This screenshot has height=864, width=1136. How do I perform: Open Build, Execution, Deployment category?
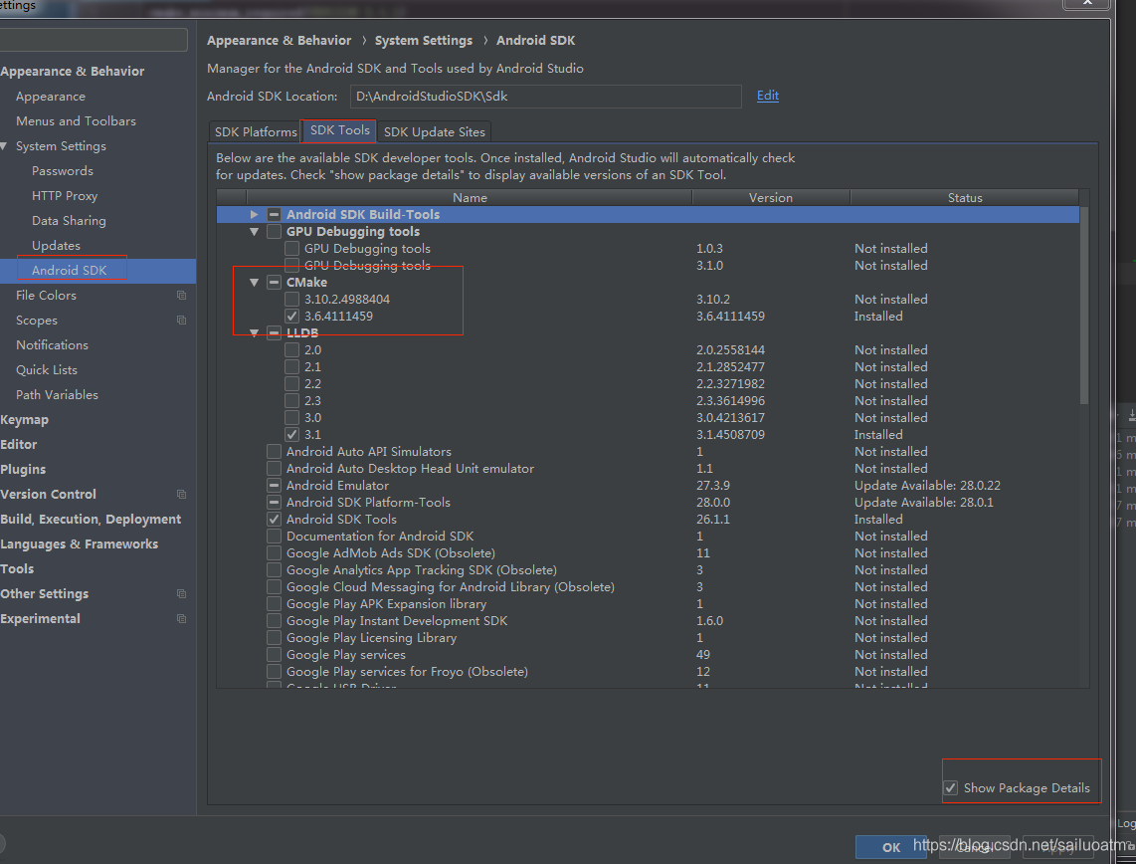click(x=91, y=519)
